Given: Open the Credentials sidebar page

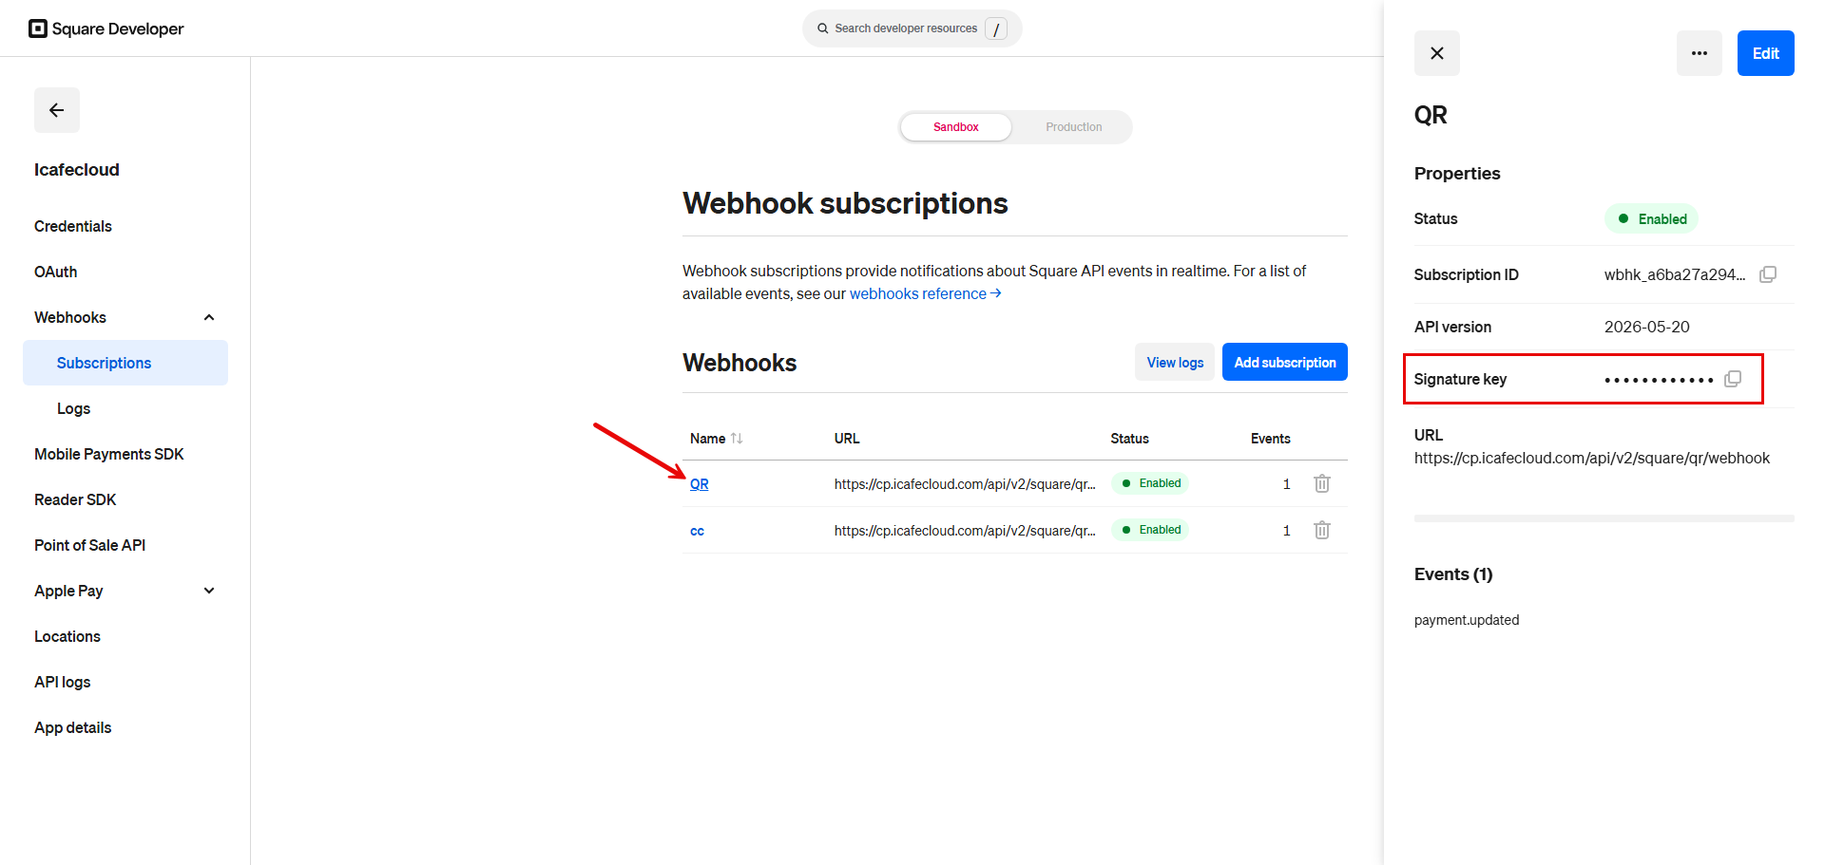Looking at the screenshot, I should pos(73,226).
